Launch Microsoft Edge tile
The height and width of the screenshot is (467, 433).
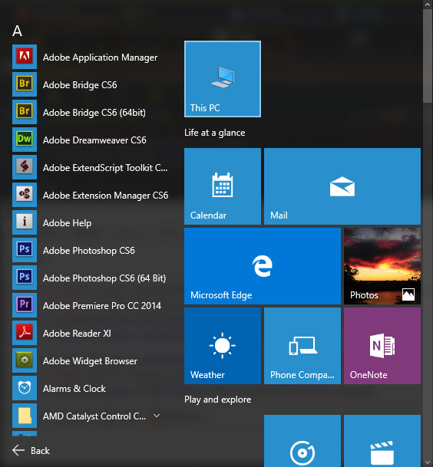263,266
